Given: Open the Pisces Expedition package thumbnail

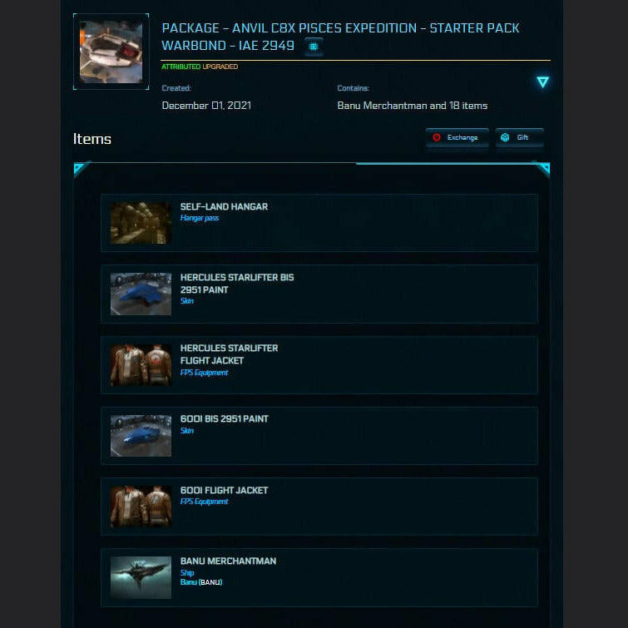Looking at the screenshot, I should pyautogui.click(x=111, y=52).
